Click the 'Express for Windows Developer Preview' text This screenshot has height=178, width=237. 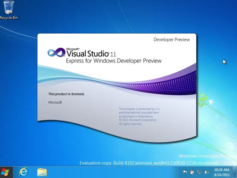coord(114,61)
